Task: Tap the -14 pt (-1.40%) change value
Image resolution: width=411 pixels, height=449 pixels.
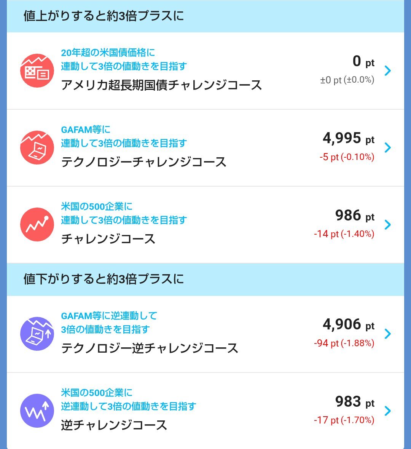Action: pos(344,234)
